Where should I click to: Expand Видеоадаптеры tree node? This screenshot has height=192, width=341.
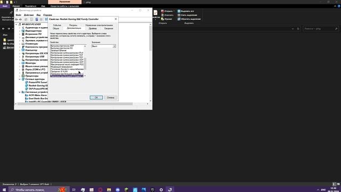pos(20,31)
